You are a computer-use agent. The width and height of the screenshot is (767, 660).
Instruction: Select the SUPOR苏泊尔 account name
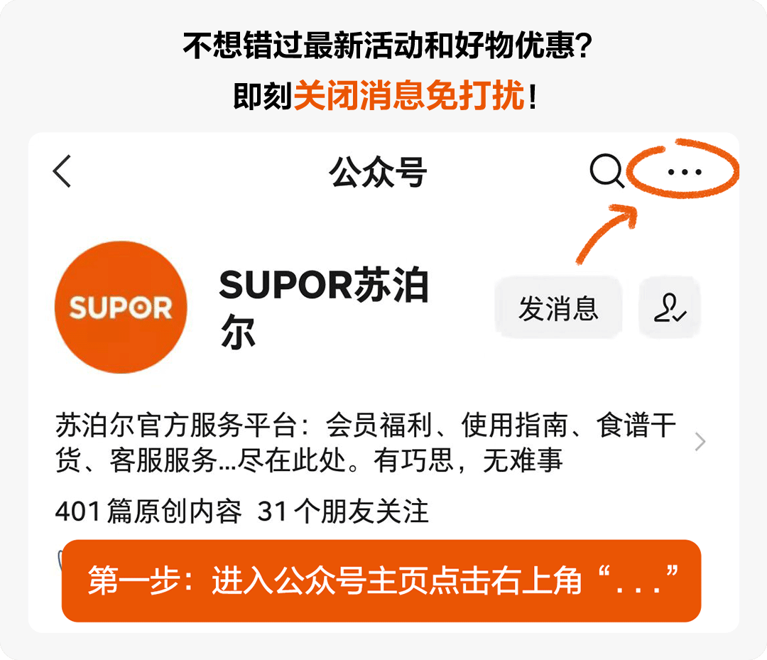[323, 308]
